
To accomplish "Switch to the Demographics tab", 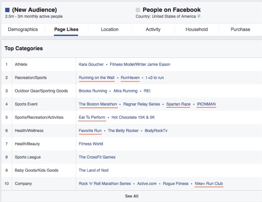I will [x=23, y=29].
